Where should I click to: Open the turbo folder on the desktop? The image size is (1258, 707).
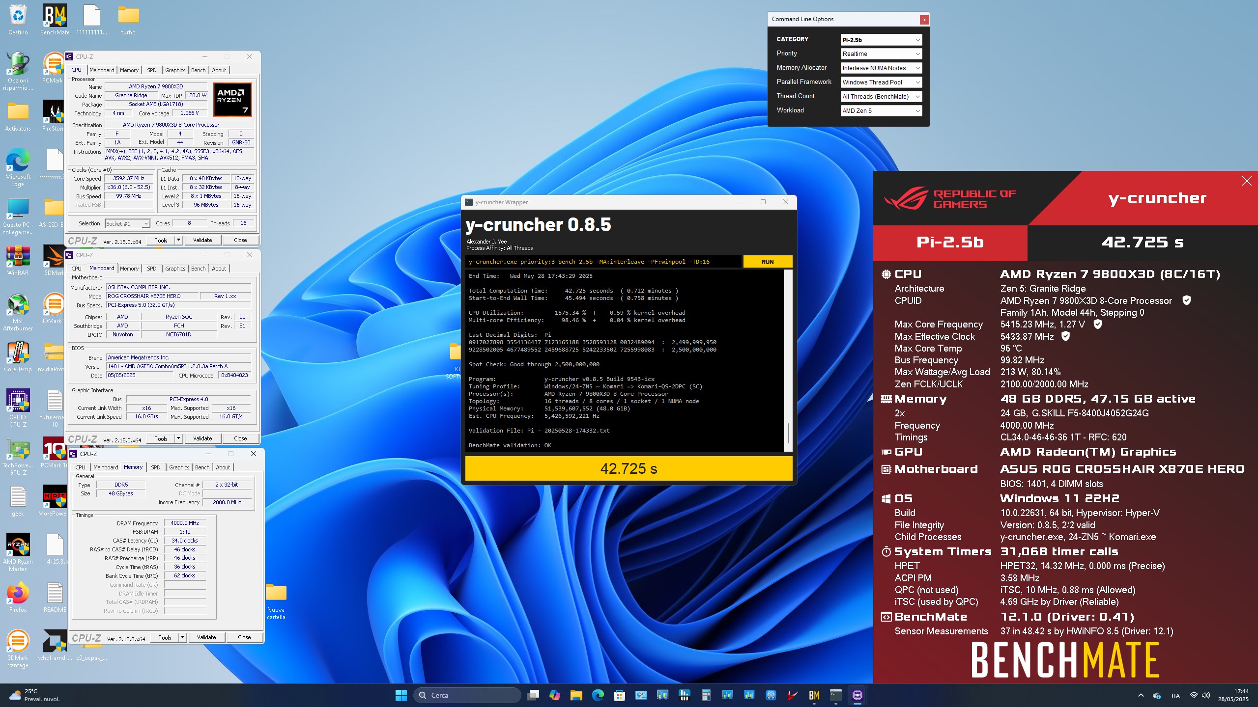point(128,20)
